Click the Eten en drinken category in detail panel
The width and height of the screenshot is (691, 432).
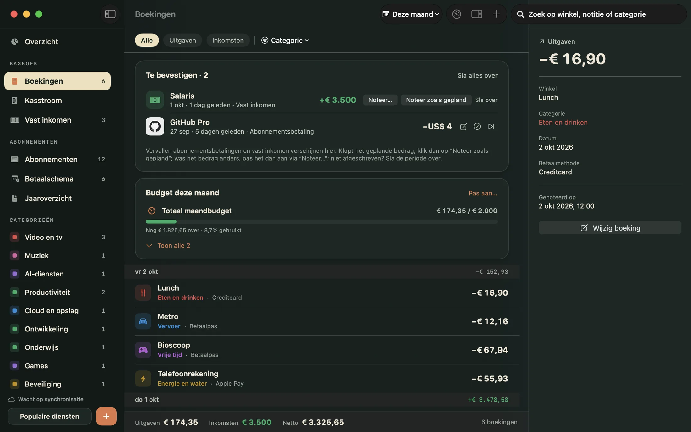(x=563, y=123)
